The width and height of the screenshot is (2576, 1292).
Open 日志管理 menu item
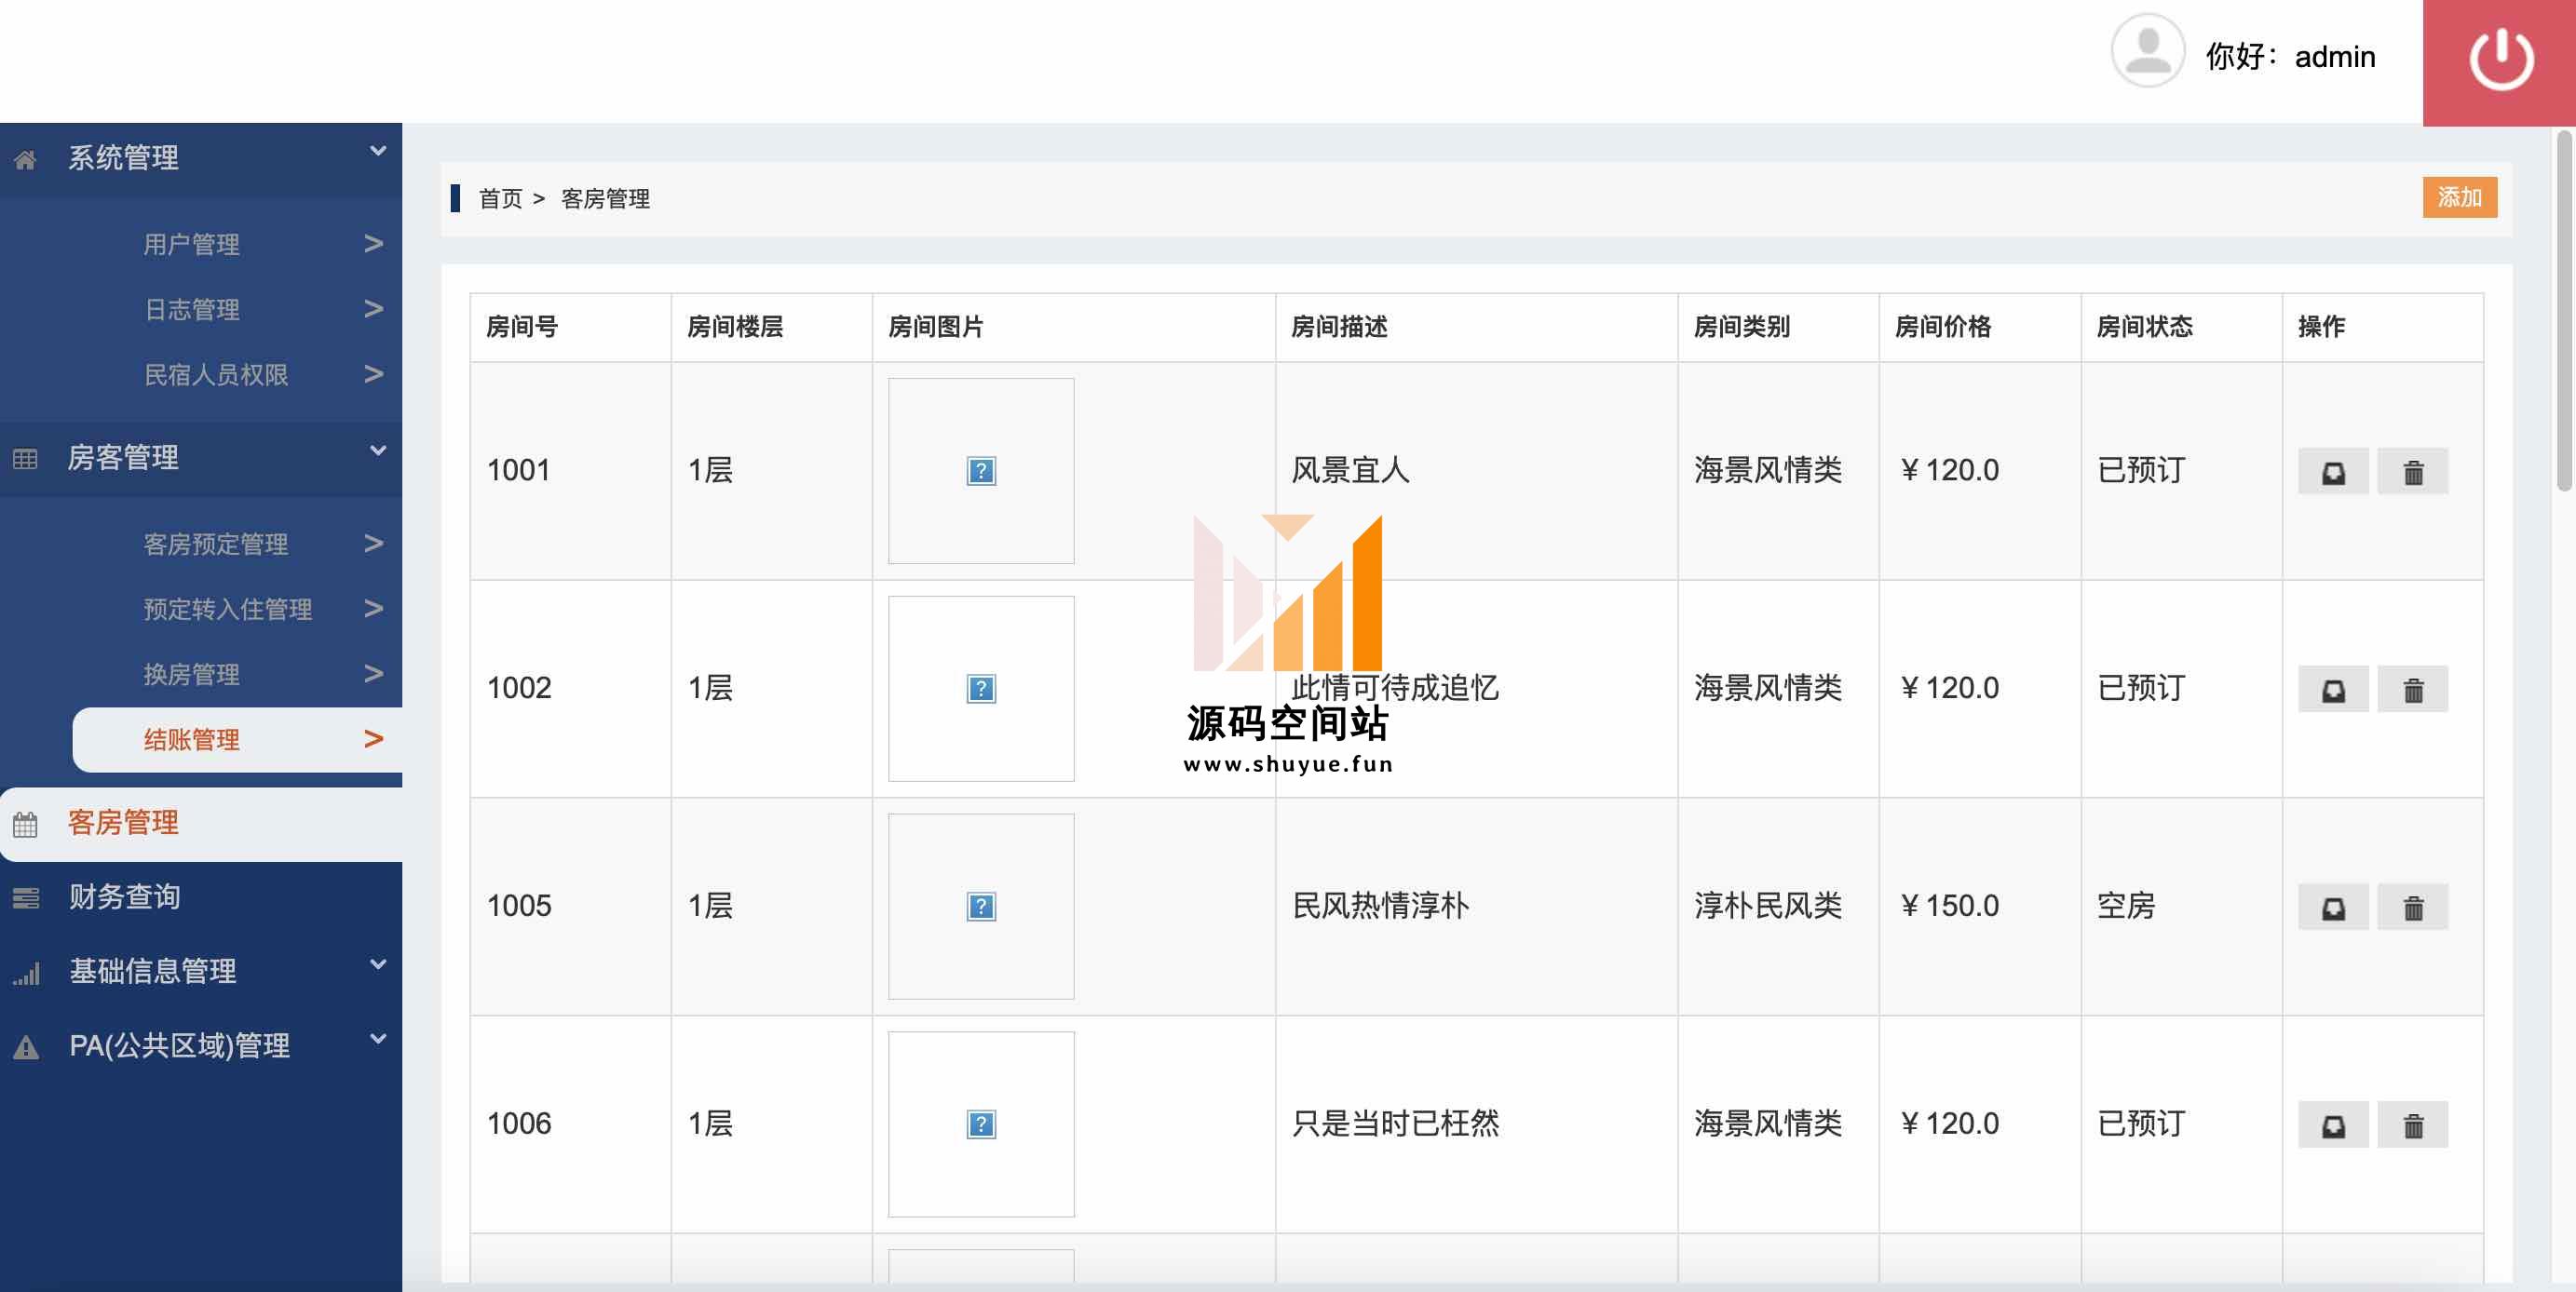click(x=191, y=310)
